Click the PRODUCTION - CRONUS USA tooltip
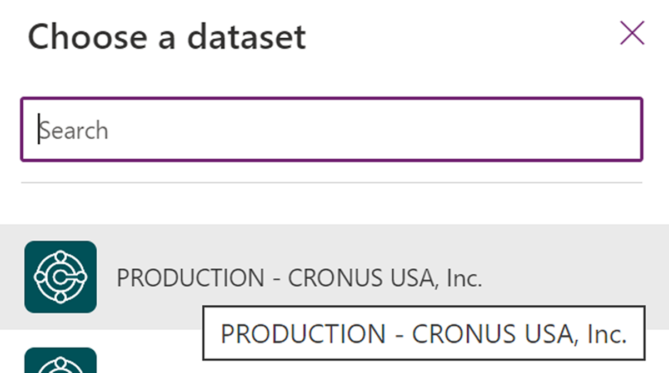669x373 pixels. 423,333
